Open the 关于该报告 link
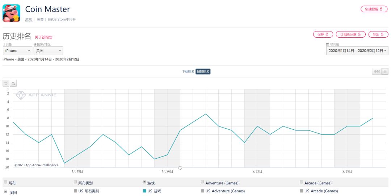 click(x=43, y=37)
